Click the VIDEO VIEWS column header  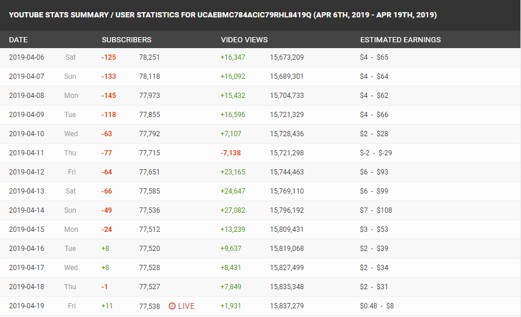pos(244,40)
